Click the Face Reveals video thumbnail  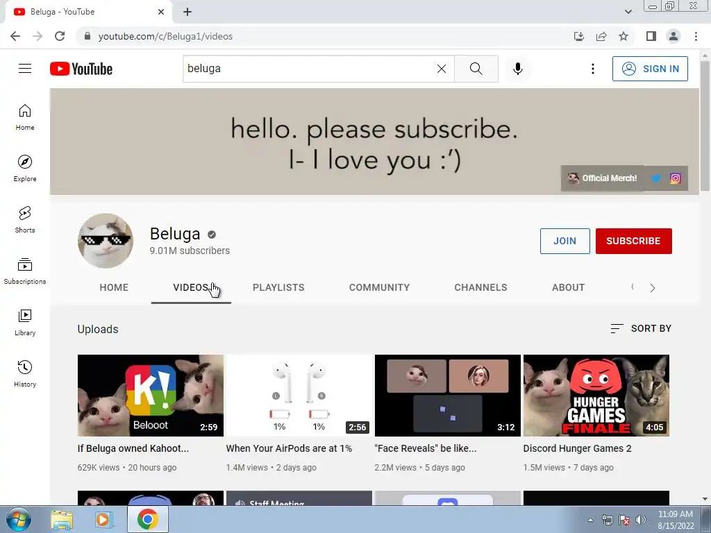(x=448, y=395)
